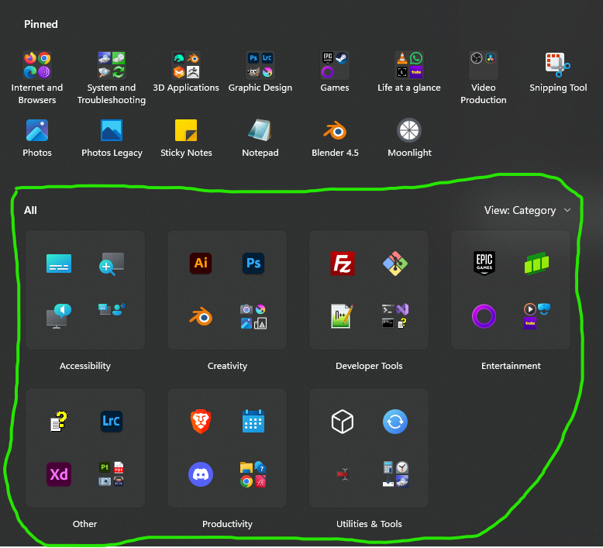Launch Brave browser in Productivity
Viewport: 603px width, 548px height.
[x=201, y=422]
